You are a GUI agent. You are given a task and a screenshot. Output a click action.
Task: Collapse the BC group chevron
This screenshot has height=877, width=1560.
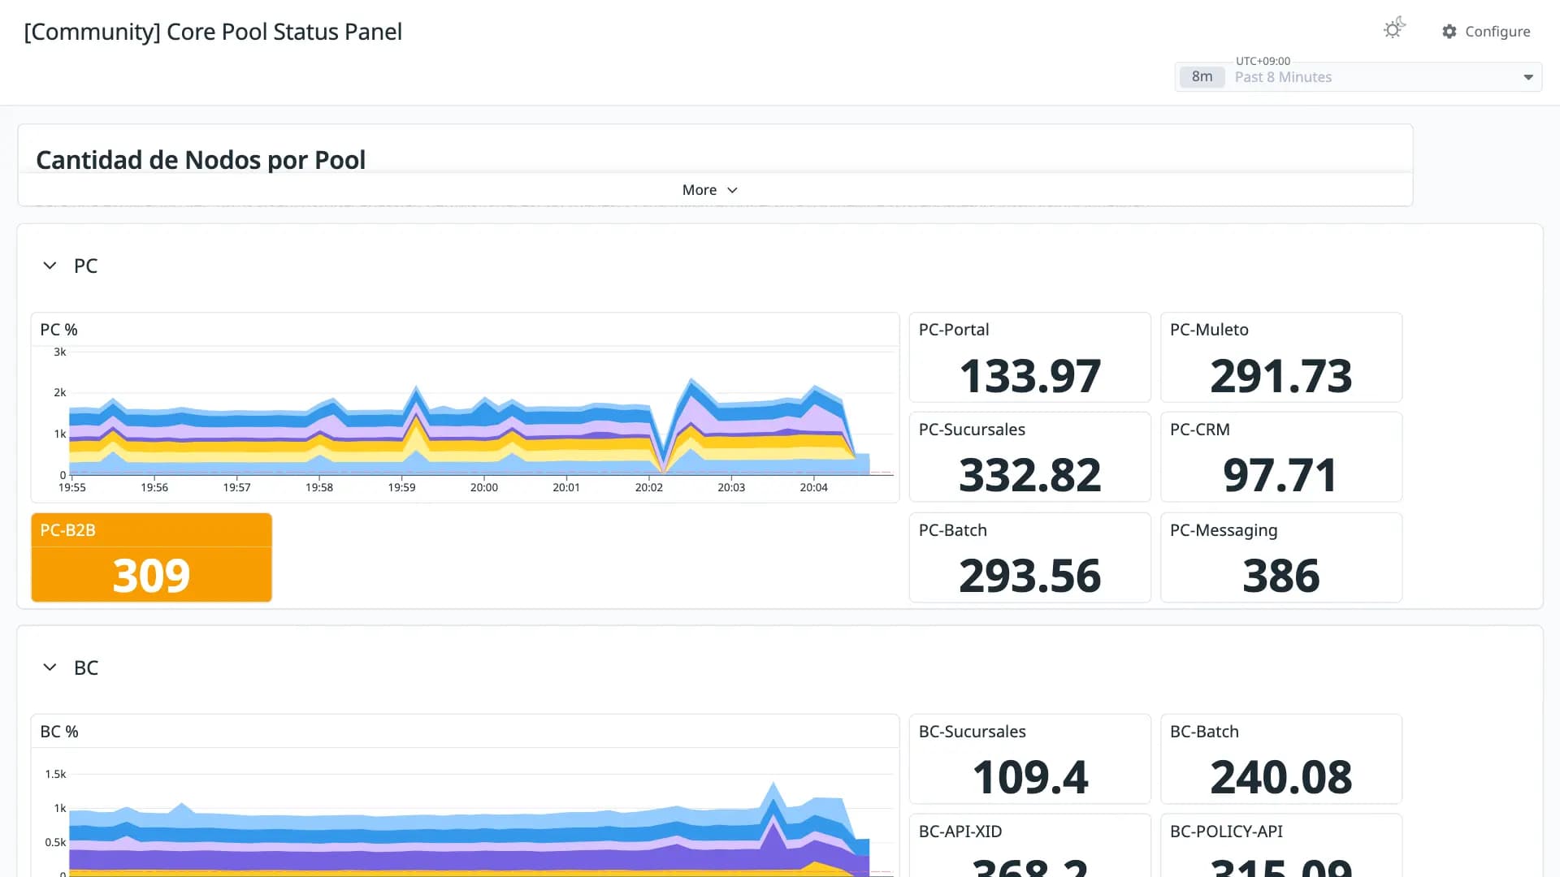point(50,667)
